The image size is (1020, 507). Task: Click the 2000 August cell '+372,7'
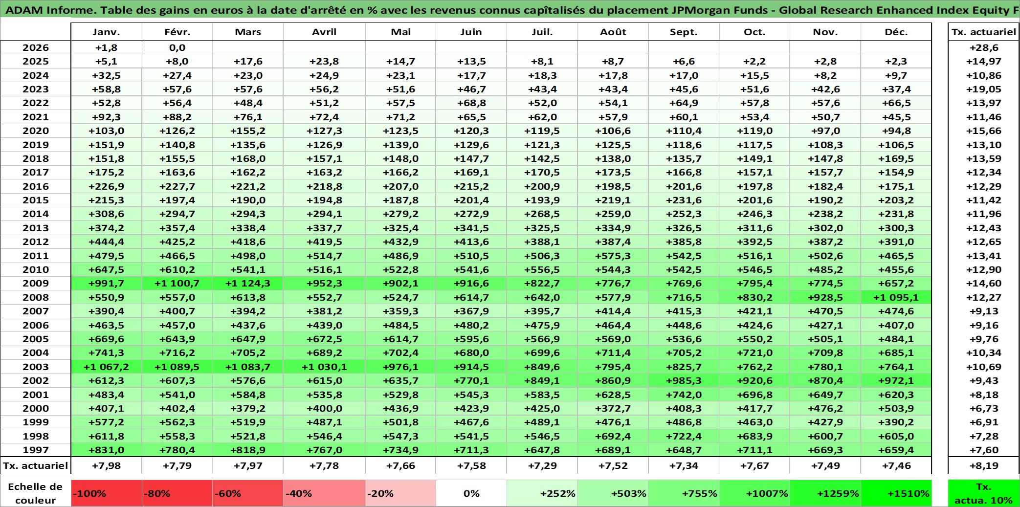click(x=613, y=408)
